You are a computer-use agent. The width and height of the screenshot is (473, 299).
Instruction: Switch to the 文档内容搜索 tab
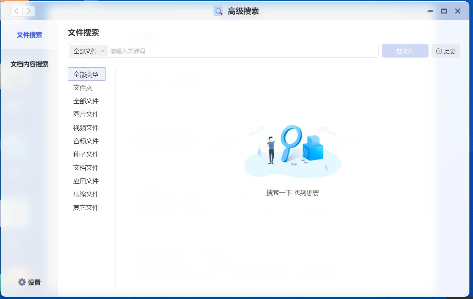29,64
